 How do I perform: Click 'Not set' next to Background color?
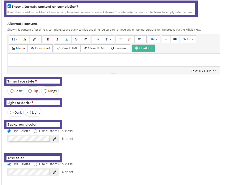click(x=68, y=139)
